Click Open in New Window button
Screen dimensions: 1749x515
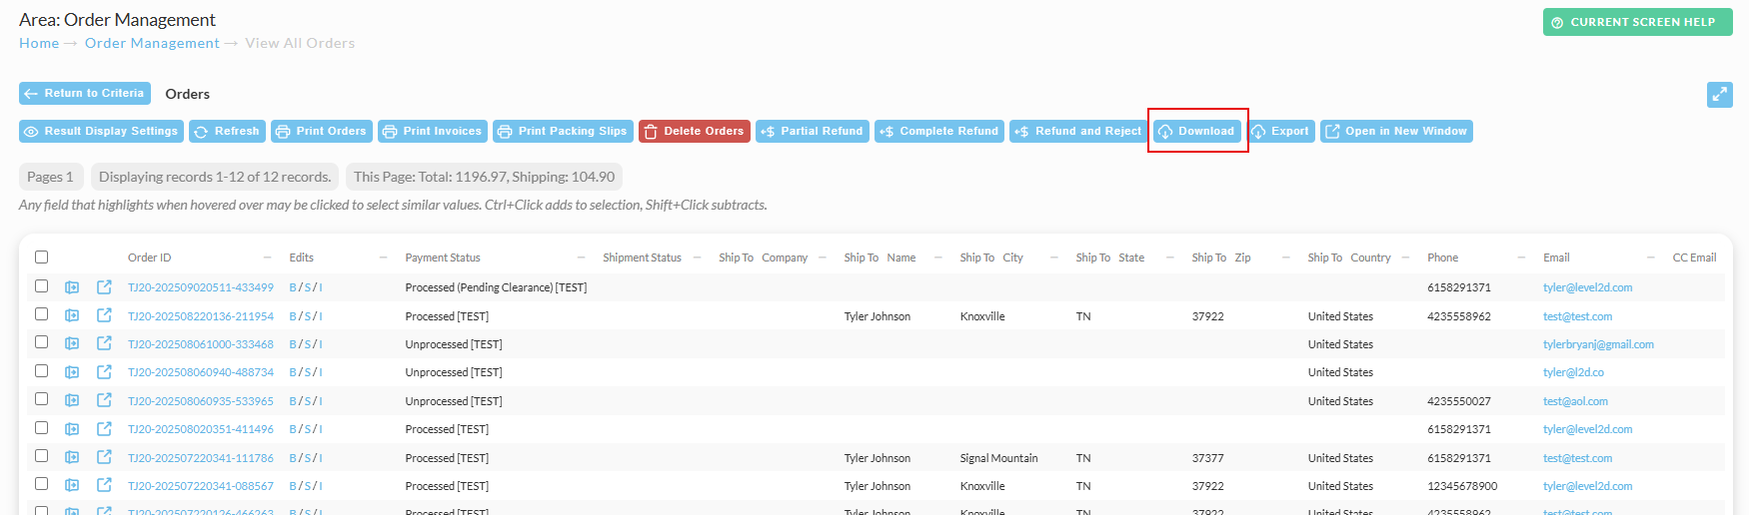point(1396,131)
